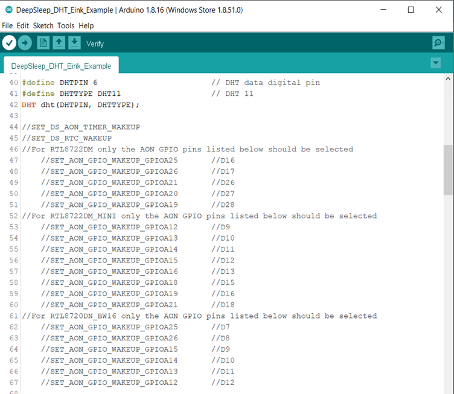The image size is (454, 394).
Task: Click the '// DHT 11' comment
Action: (232, 94)
